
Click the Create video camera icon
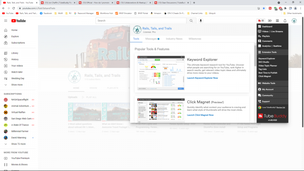[270, 21]
